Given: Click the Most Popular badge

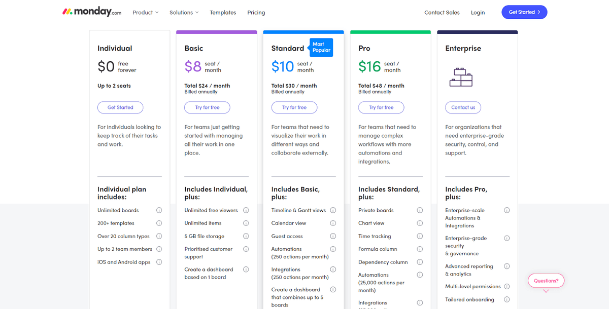Looking at the screenshot, I should click(x=321, y=47).
